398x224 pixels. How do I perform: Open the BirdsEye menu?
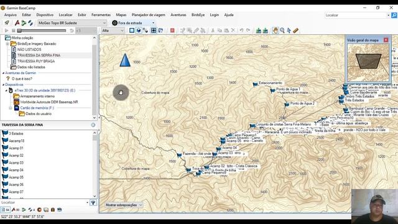click(x=198, y=15)
